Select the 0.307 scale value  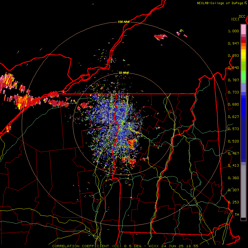(233, 190)
